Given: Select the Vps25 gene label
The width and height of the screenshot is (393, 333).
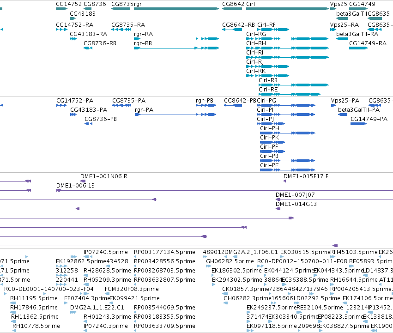Looking at the screenshot, I should point(339,4).
